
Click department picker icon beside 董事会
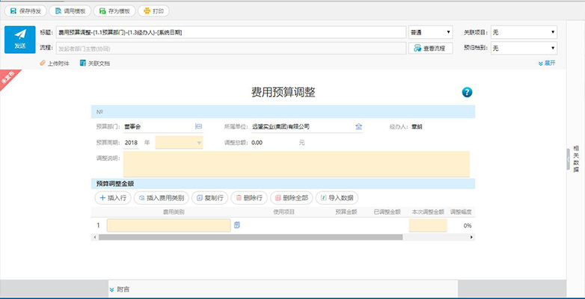click(x=198, y=127)
